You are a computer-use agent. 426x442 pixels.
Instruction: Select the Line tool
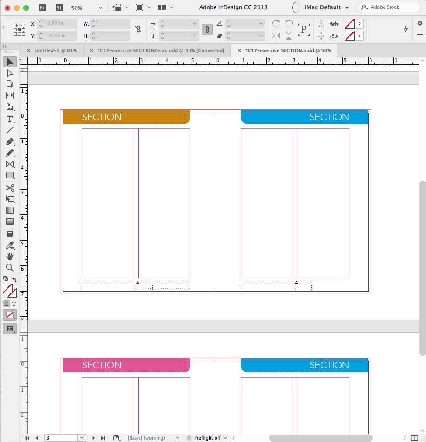[x=10, y=130]
